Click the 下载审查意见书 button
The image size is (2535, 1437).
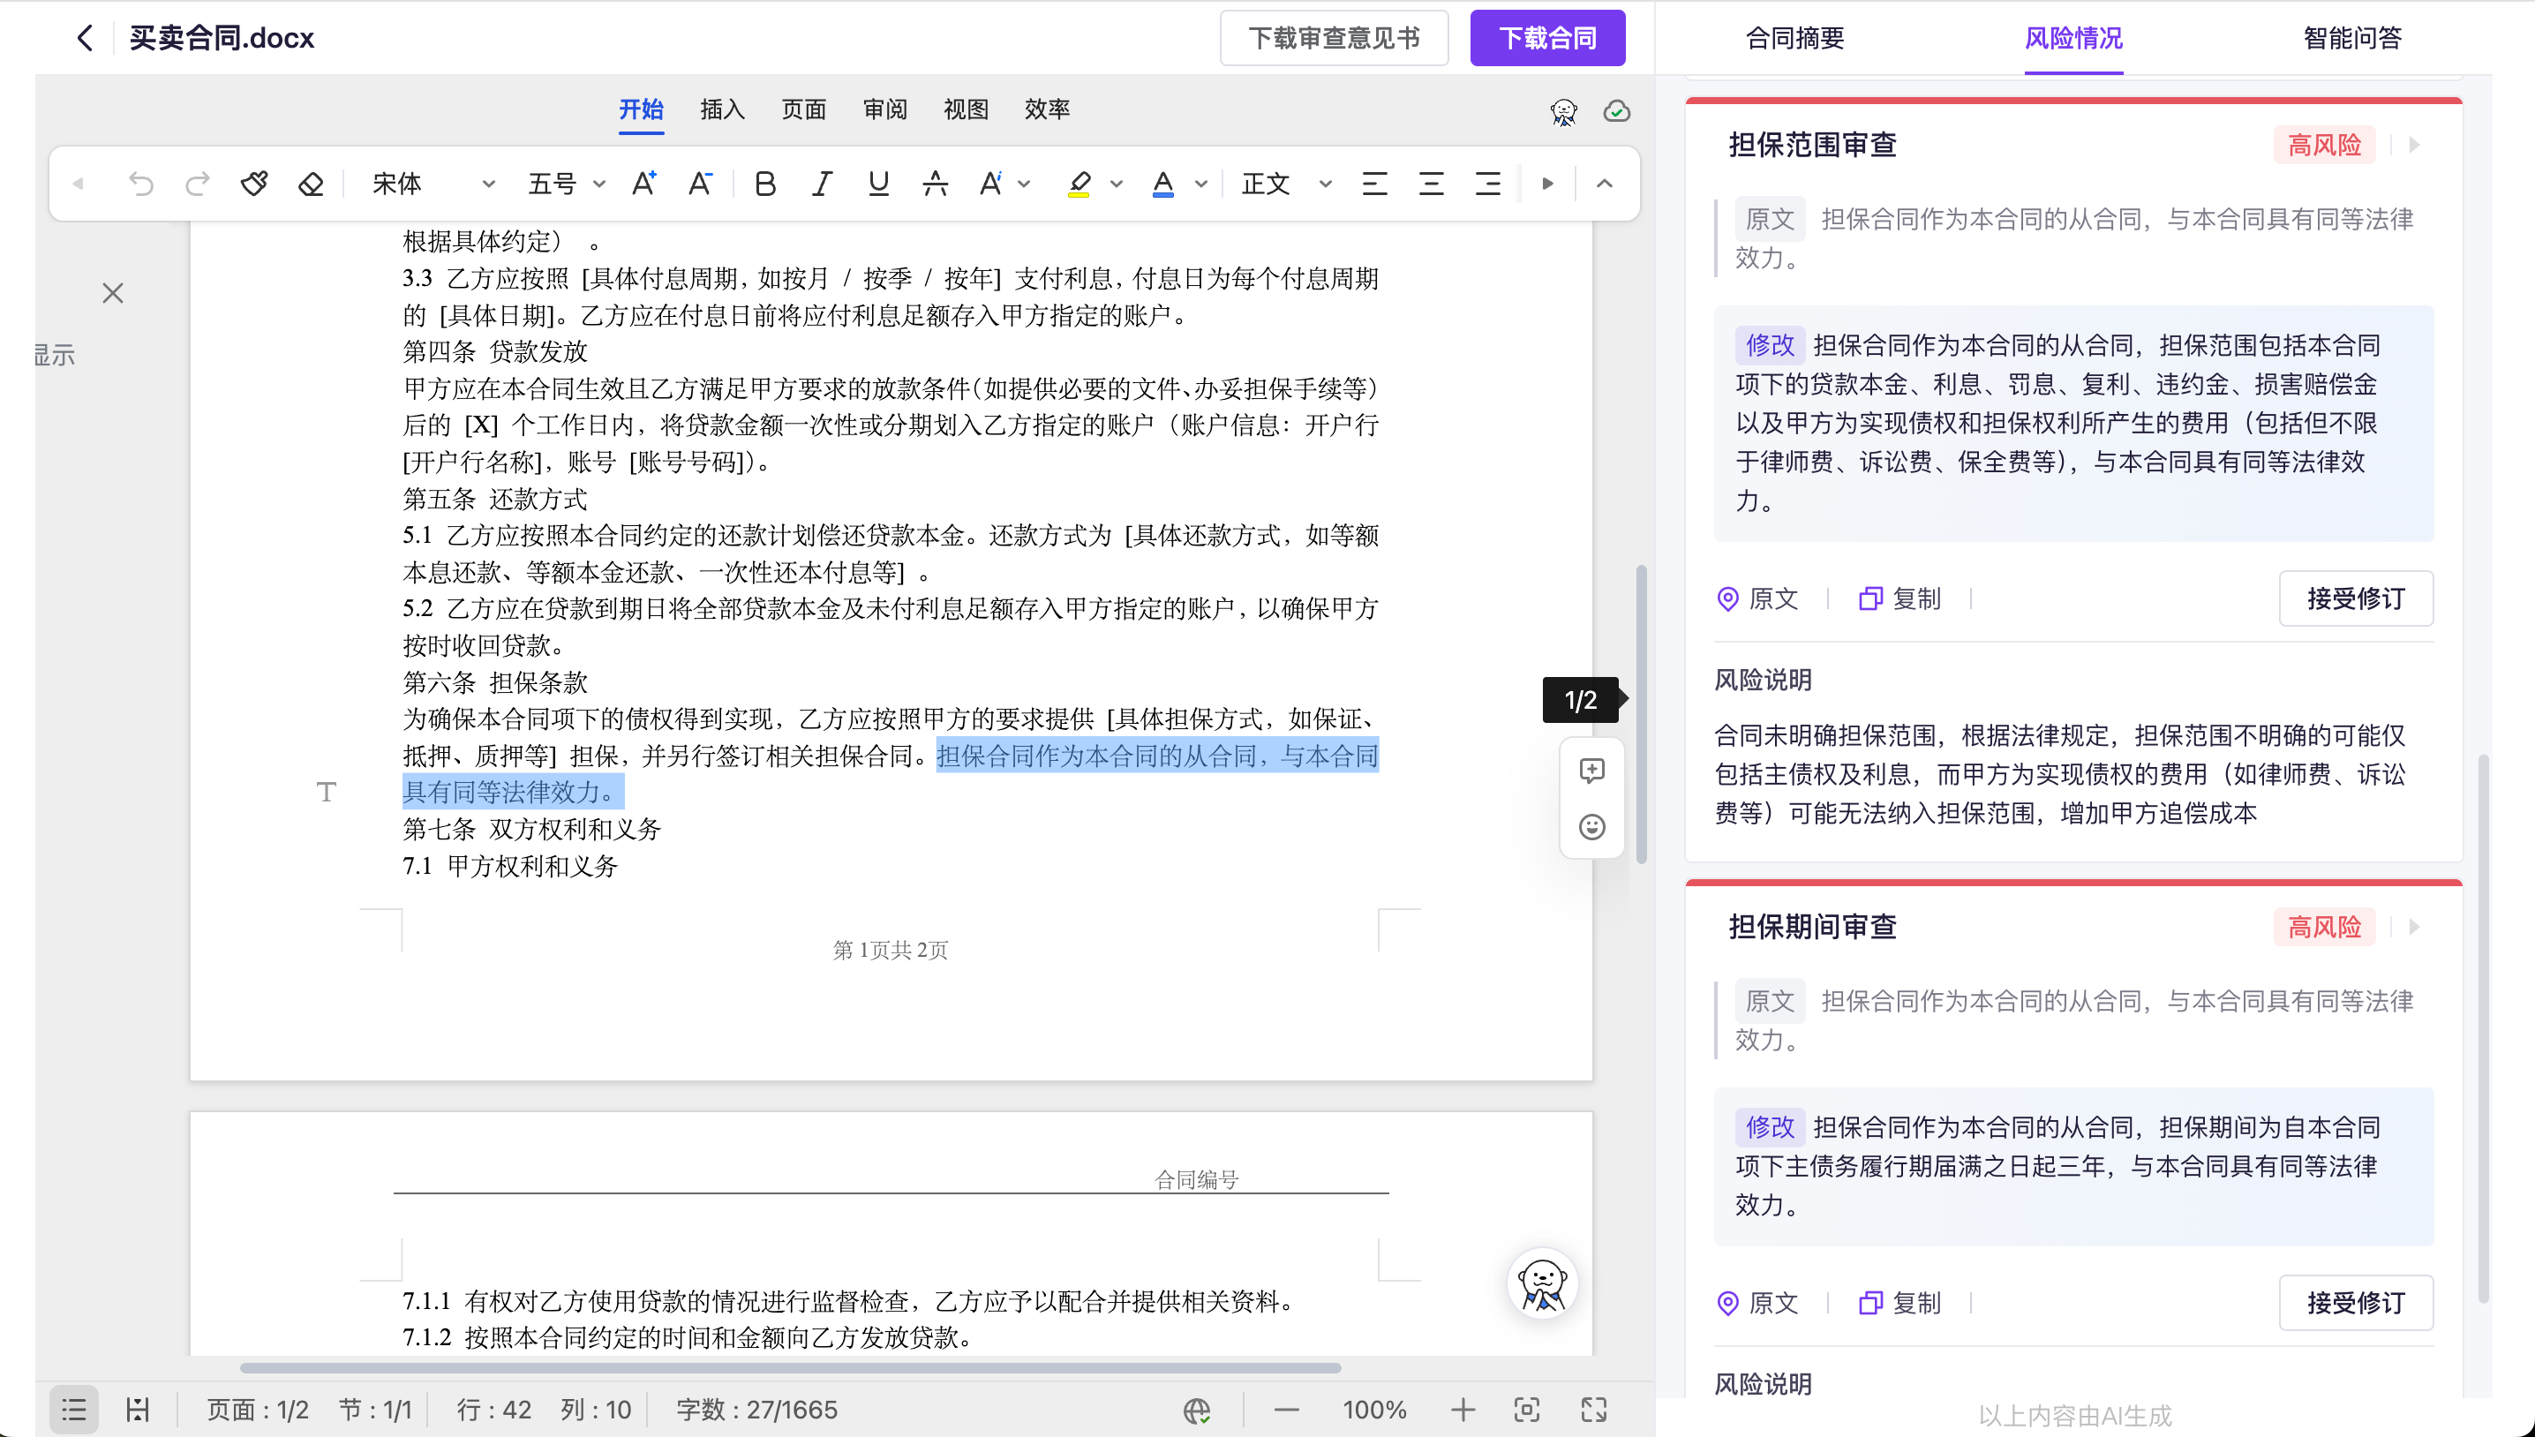[1333, 39]
